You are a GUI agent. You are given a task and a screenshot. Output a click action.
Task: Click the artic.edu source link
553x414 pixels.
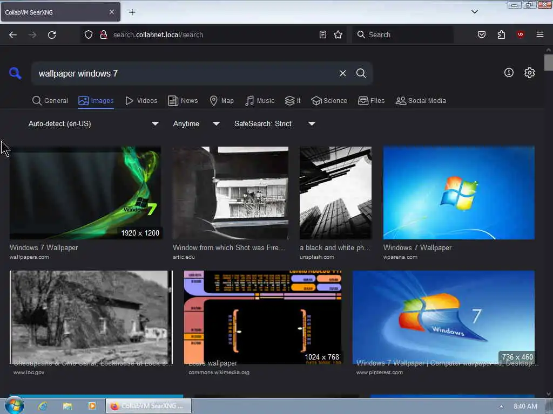click(184, 257)
